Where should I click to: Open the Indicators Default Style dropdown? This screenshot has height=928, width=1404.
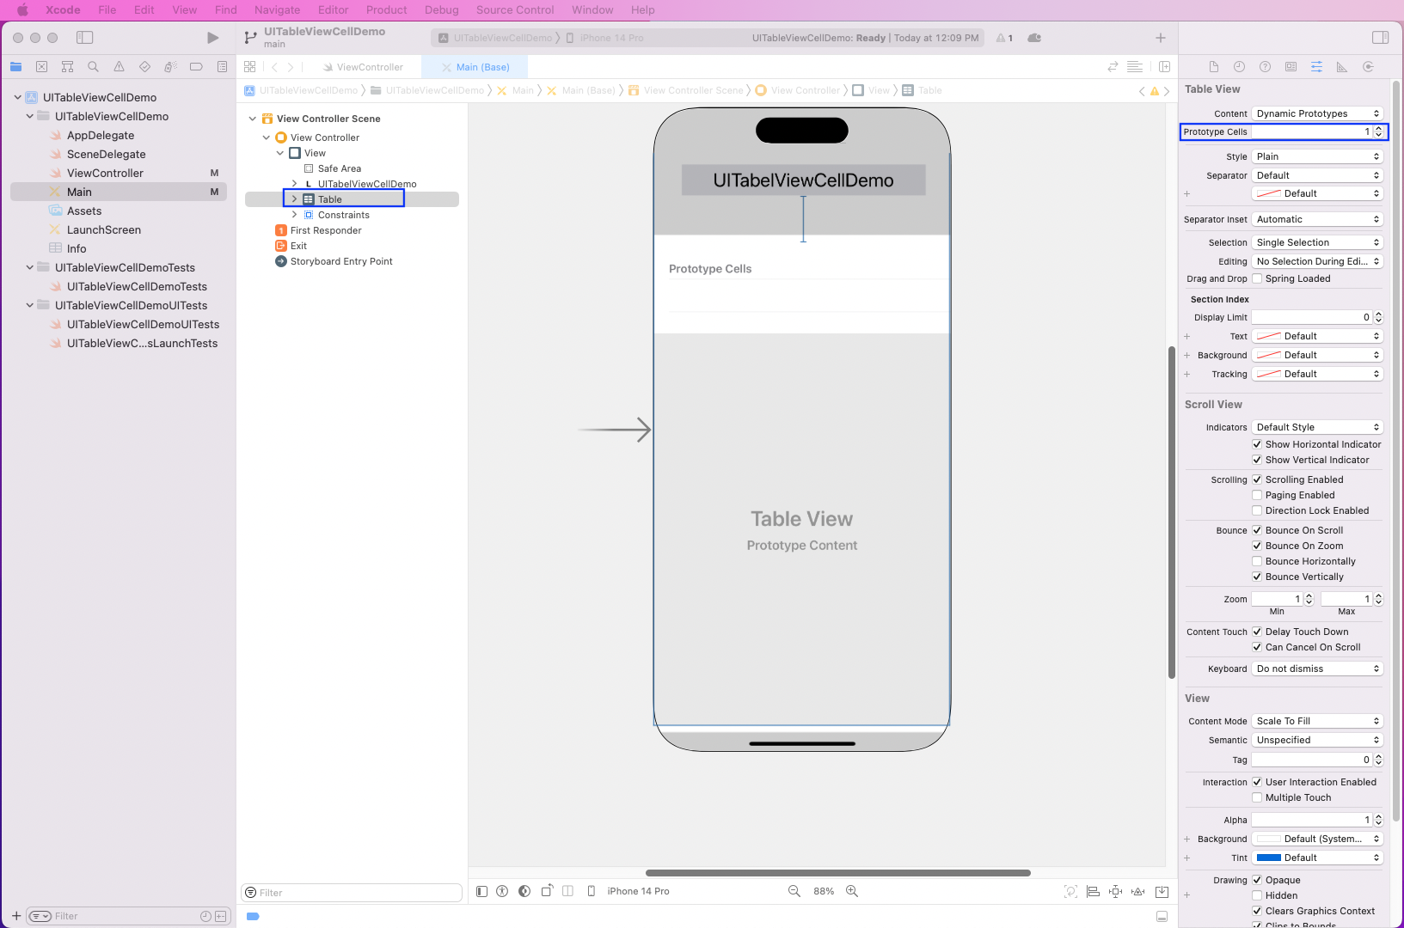click(1317, 427)
